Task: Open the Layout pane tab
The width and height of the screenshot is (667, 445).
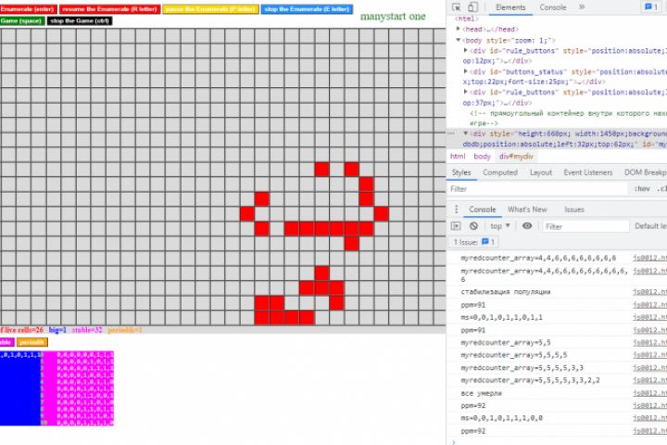Action: tap(541, 172)
